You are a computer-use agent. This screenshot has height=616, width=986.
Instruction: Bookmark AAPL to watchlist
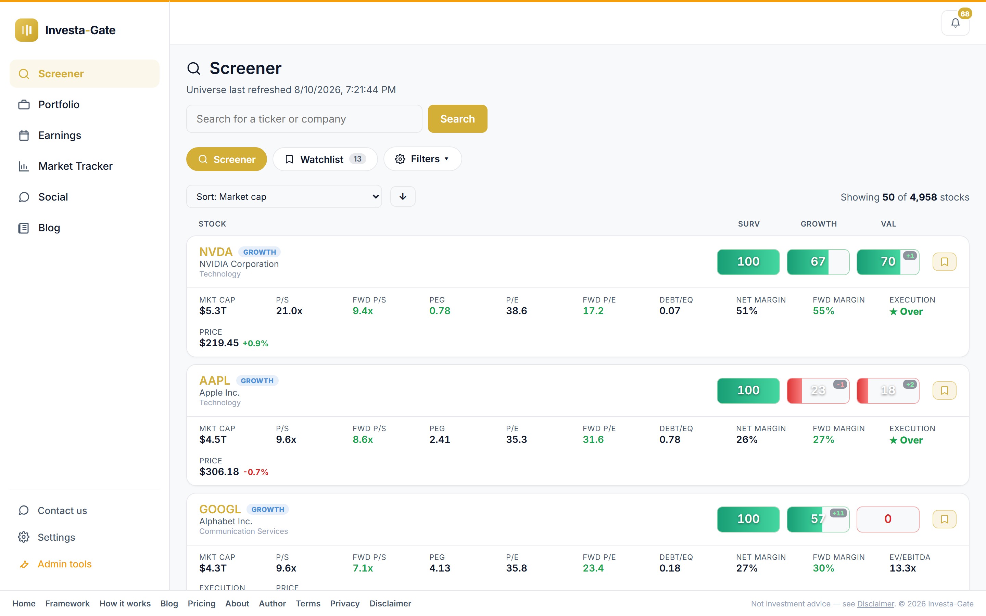[x=945, y=390]
